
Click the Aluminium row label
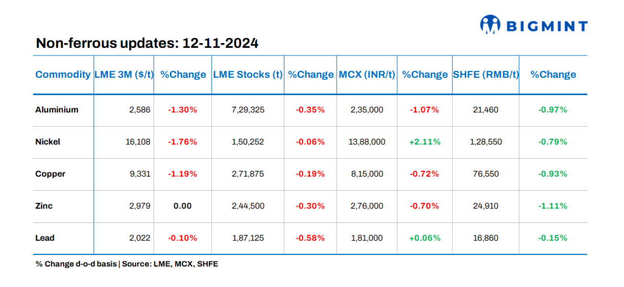tap(56, 110)
